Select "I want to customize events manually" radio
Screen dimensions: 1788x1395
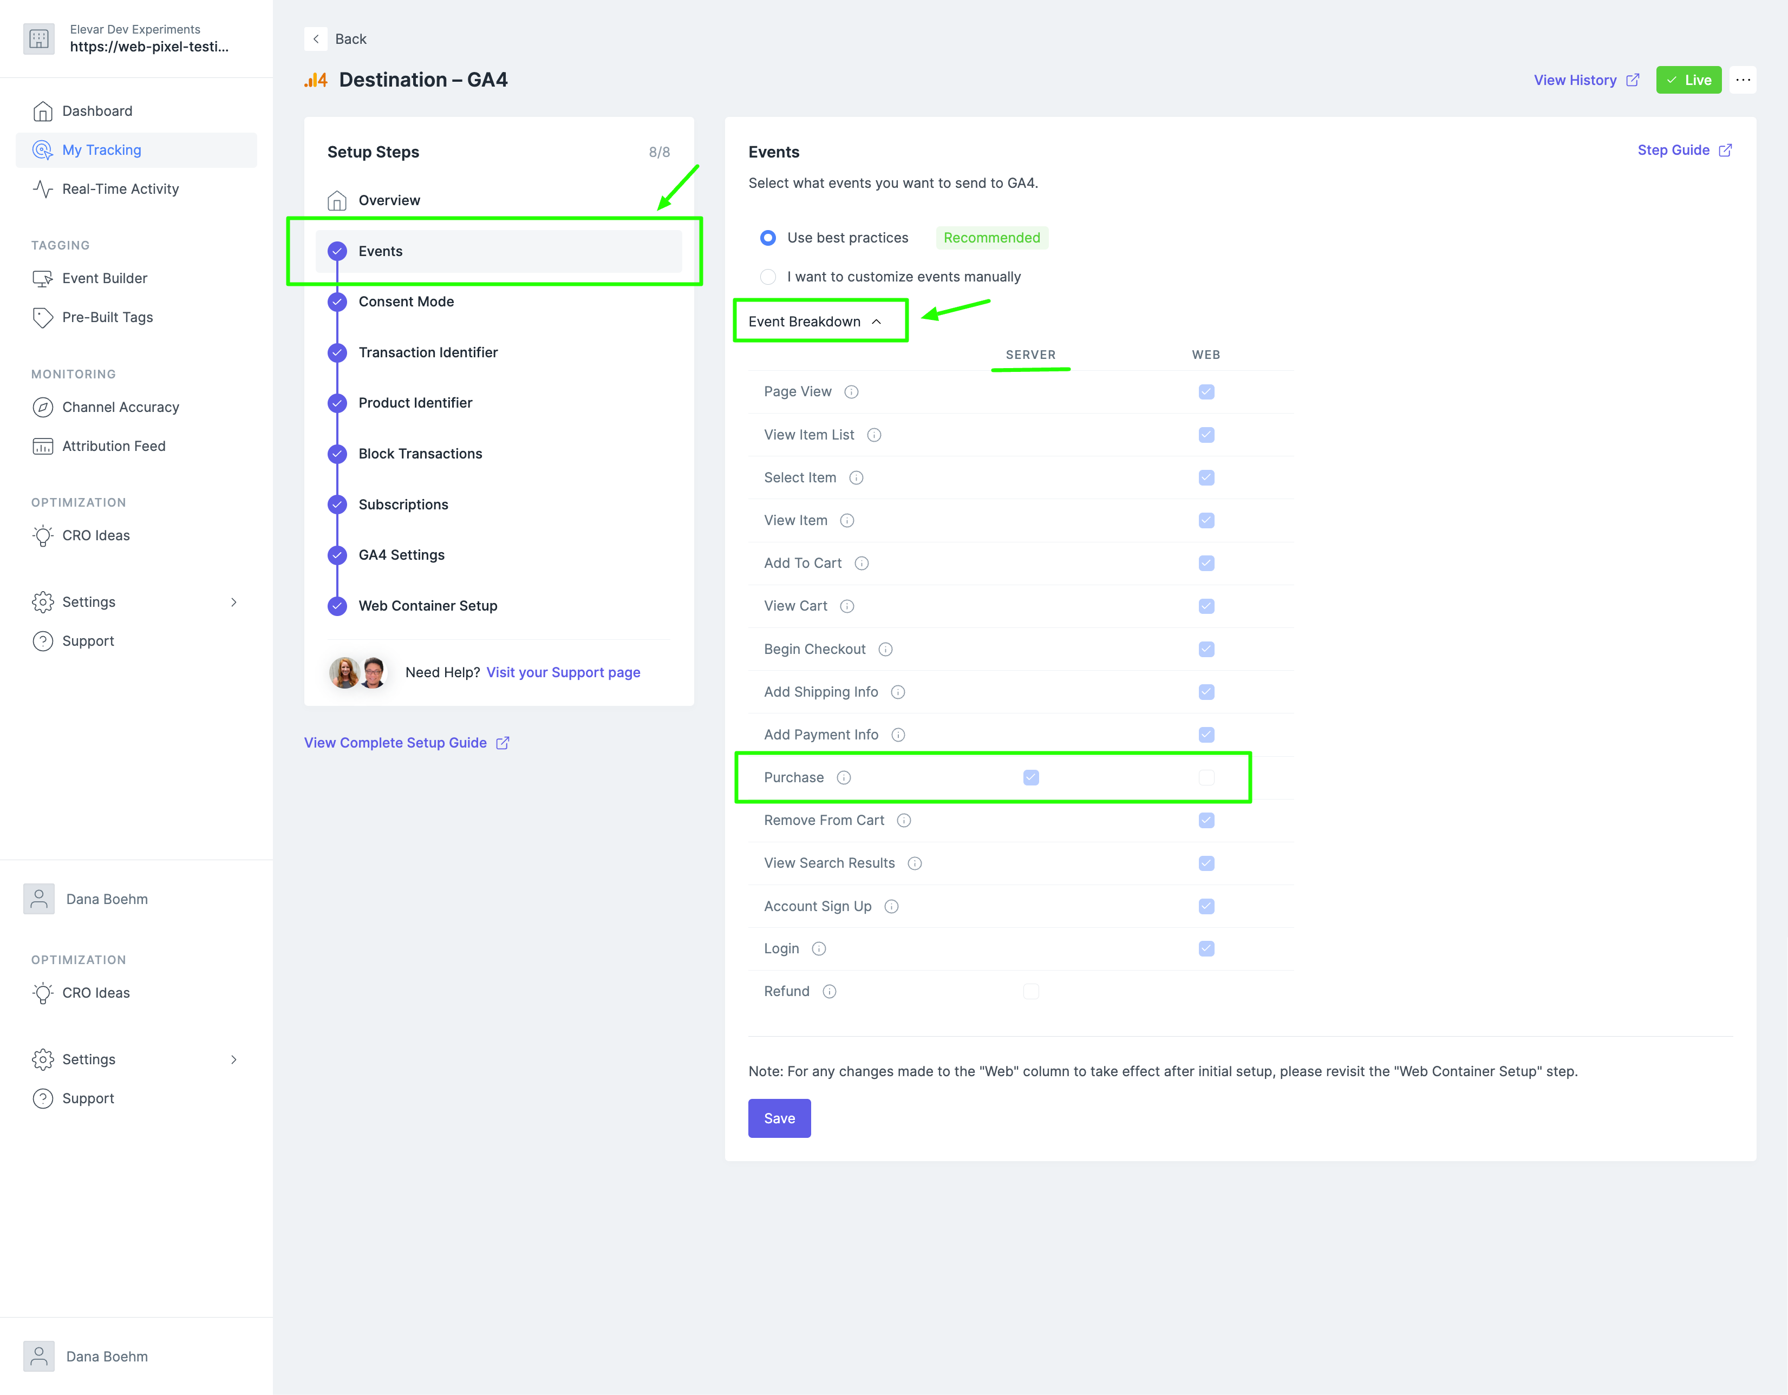pos(768,277)
